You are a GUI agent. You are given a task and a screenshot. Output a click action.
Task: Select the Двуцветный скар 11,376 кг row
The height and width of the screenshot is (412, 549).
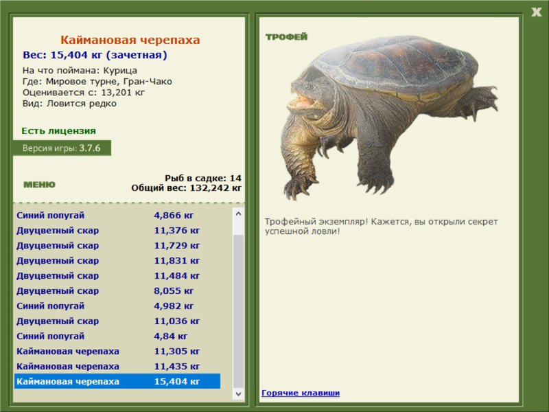tap(117, 230)
